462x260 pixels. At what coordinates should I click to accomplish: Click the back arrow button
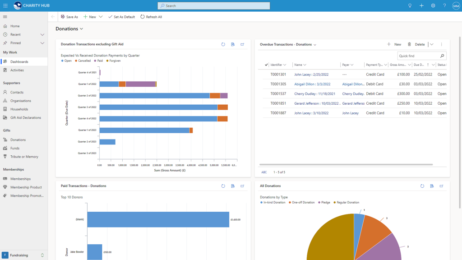53,17
